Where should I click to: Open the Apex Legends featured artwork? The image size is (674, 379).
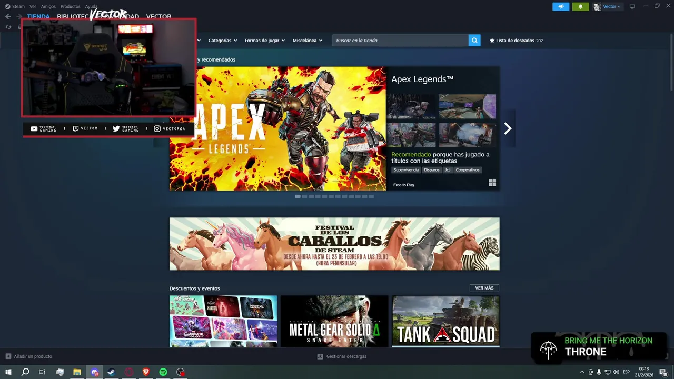point(277,128)
